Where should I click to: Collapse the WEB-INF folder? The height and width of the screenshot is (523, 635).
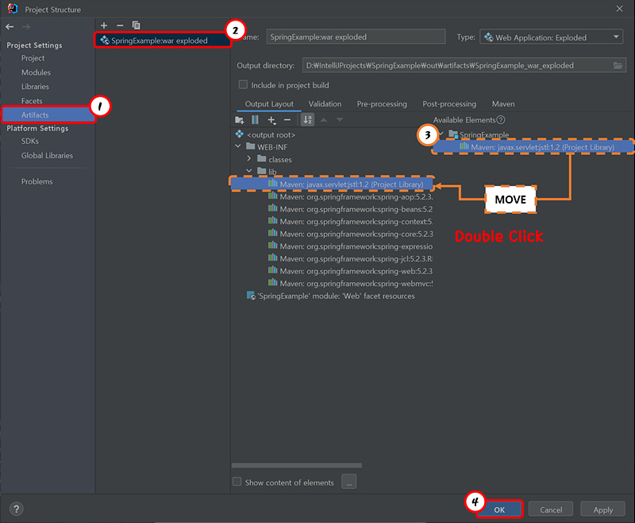click(238, 146)
